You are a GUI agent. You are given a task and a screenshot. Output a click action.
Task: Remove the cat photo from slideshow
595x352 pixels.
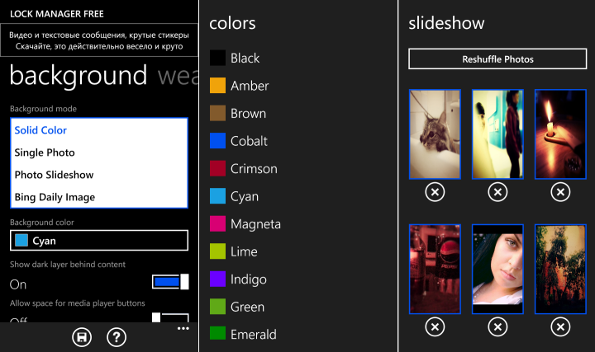[x=435, y=192]
